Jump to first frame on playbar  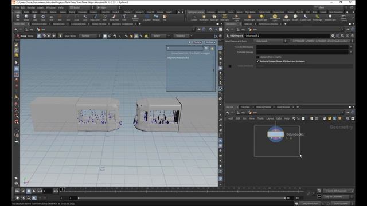(18, 191)
